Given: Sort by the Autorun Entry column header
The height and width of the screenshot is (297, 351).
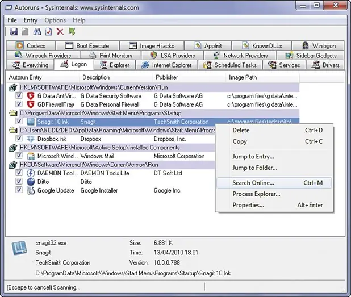Looking at the screenshot, I should coord(43,77).
